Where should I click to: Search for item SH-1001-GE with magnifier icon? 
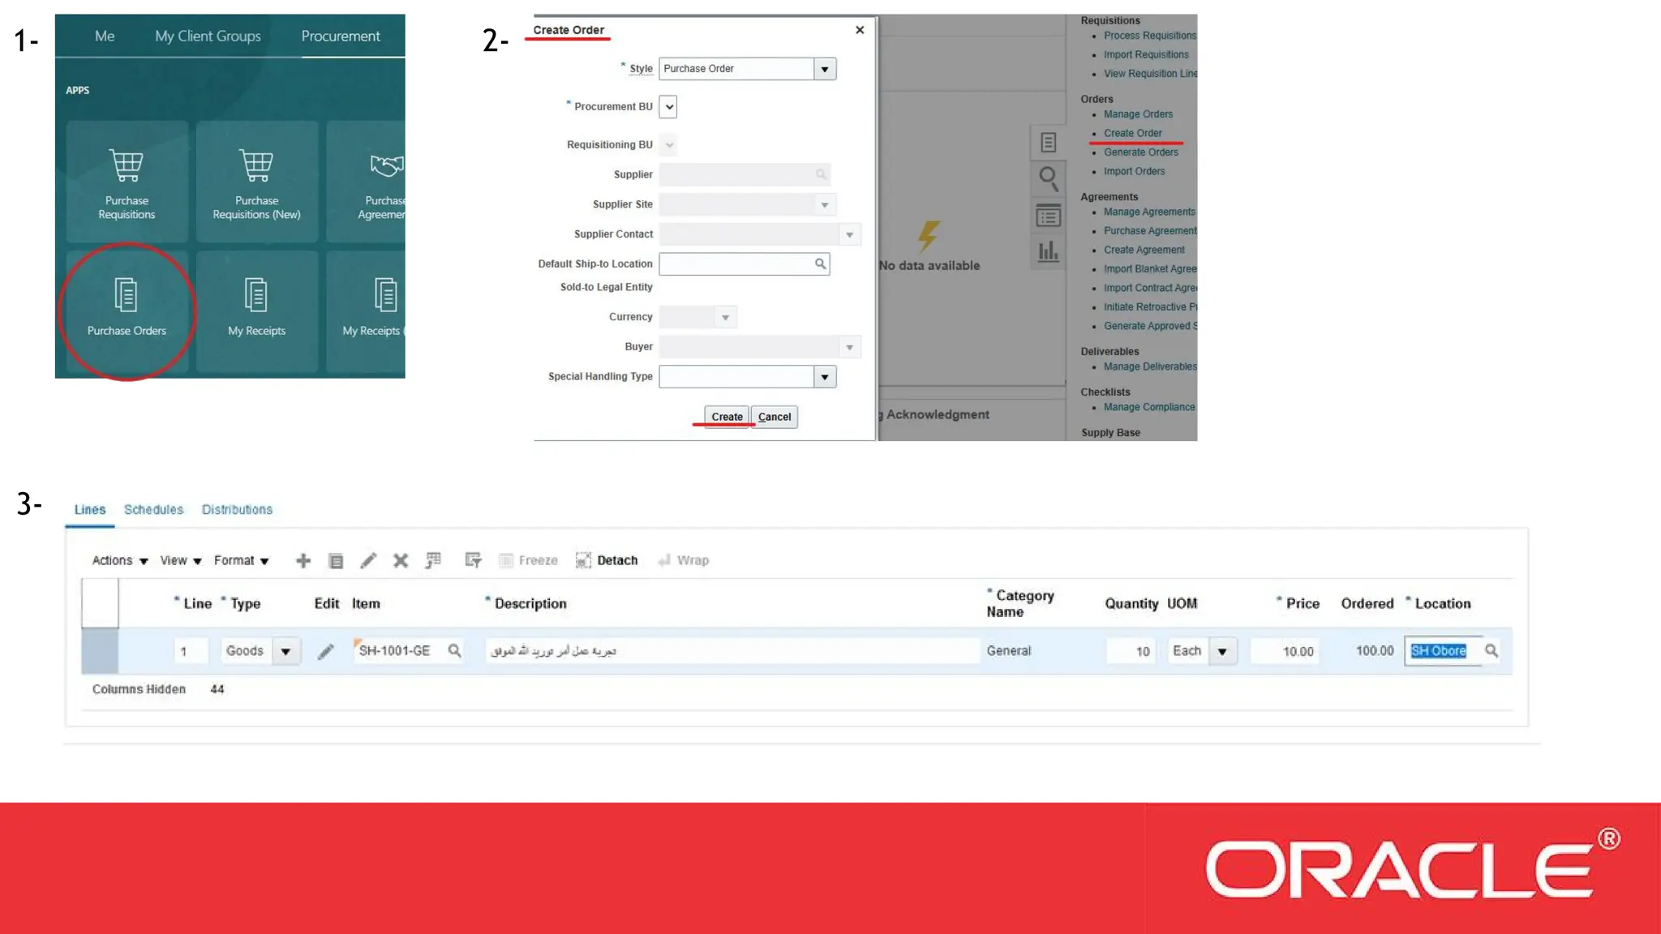click(x=455, y=650)
